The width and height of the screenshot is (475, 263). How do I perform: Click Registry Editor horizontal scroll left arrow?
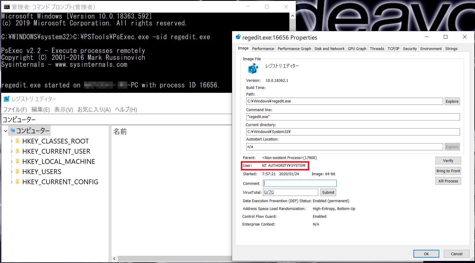click(x=114, y=259)
